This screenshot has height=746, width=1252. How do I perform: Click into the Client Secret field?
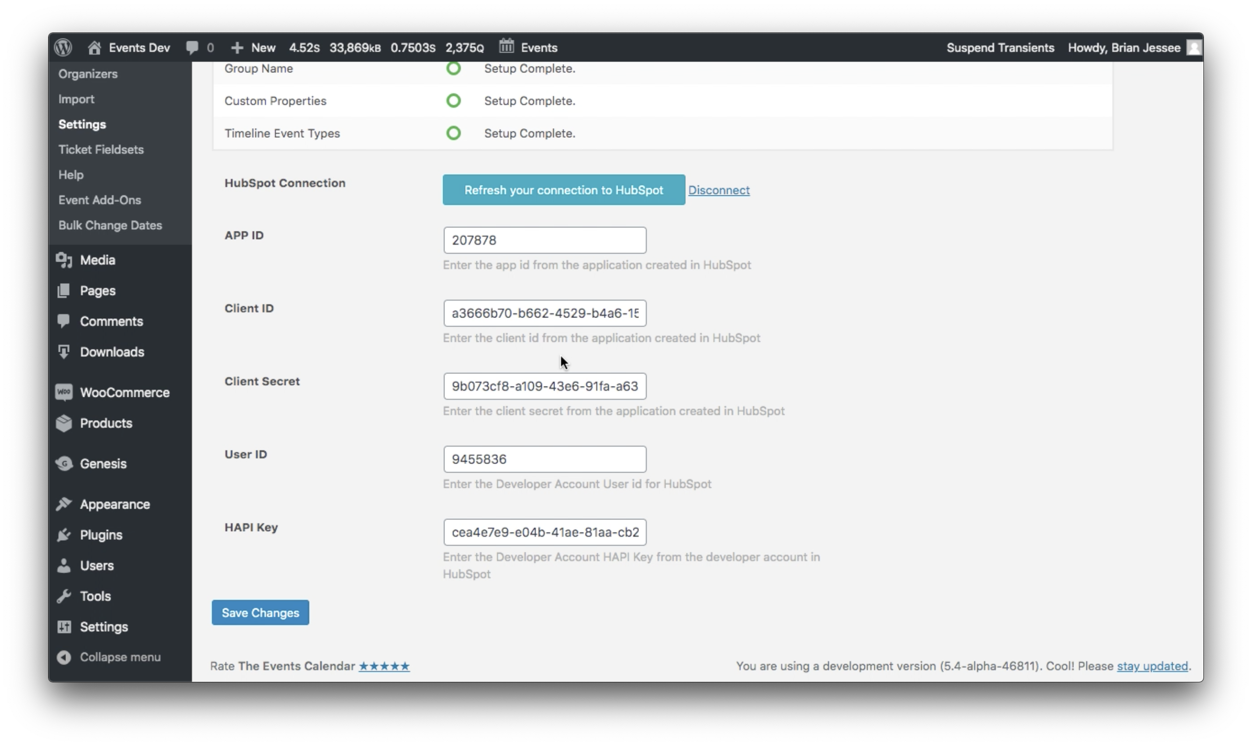tap(545, 386)
